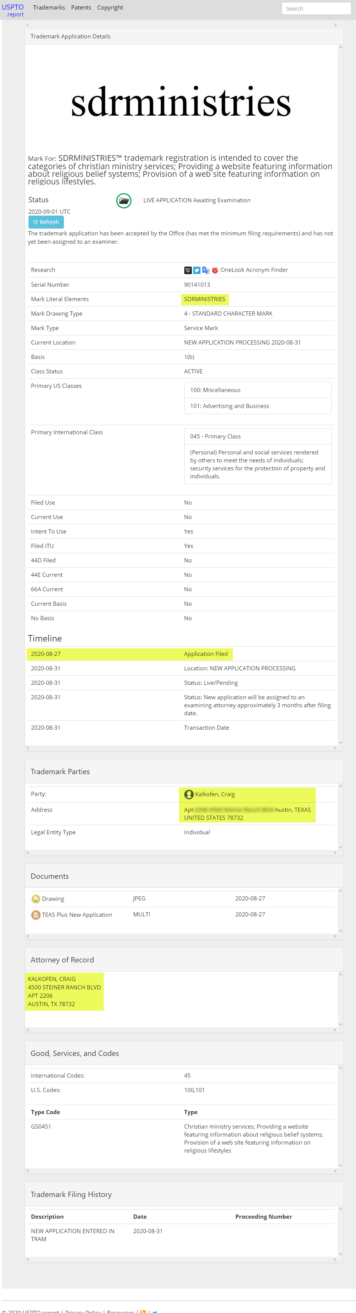
Task: Select the 'JPEG' document type cell
Action: tap(139, 899)
